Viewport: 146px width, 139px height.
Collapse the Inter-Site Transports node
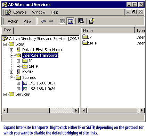coord(11,55)
